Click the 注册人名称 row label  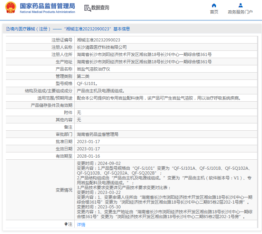tap(62, 47)
